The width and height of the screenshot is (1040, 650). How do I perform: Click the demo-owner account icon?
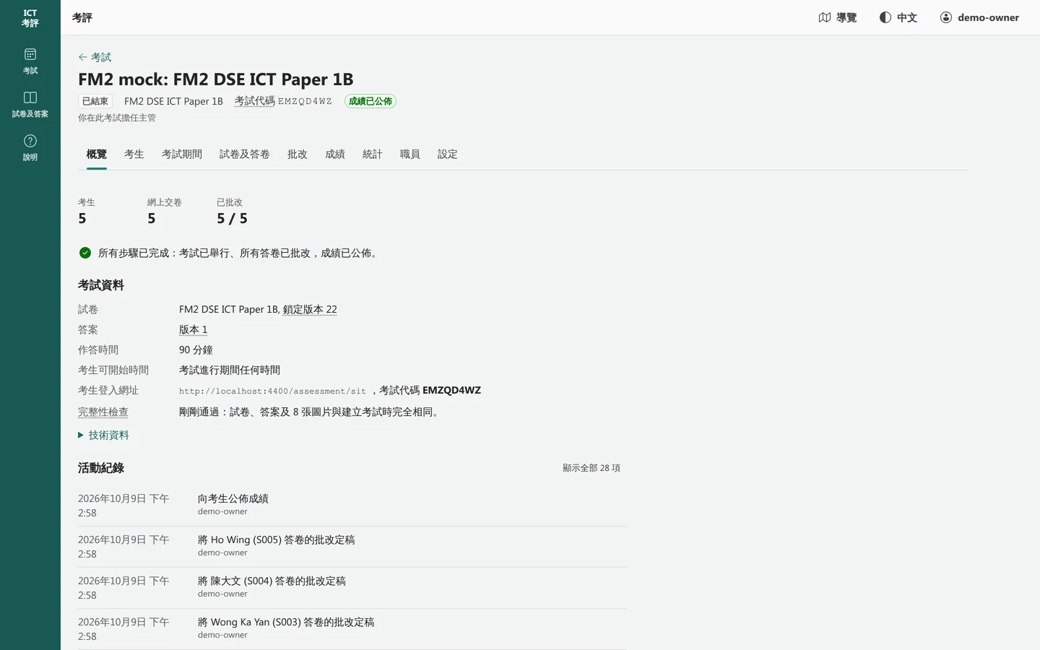click(x=946, y=17)
